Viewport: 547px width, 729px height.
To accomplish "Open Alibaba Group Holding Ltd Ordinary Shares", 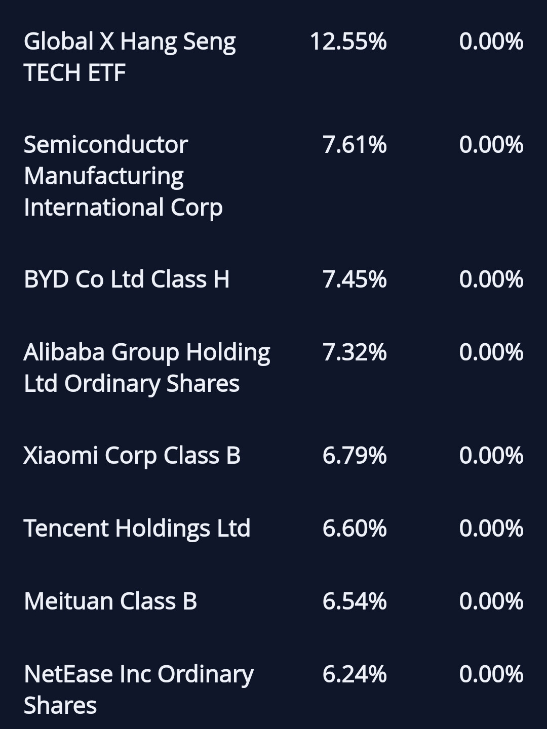I will [x=147, y=368].
